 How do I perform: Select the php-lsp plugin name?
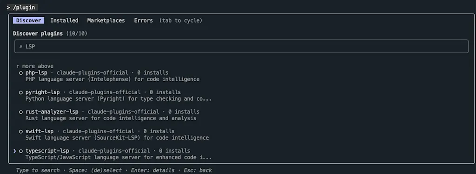[x=36, y=73]
